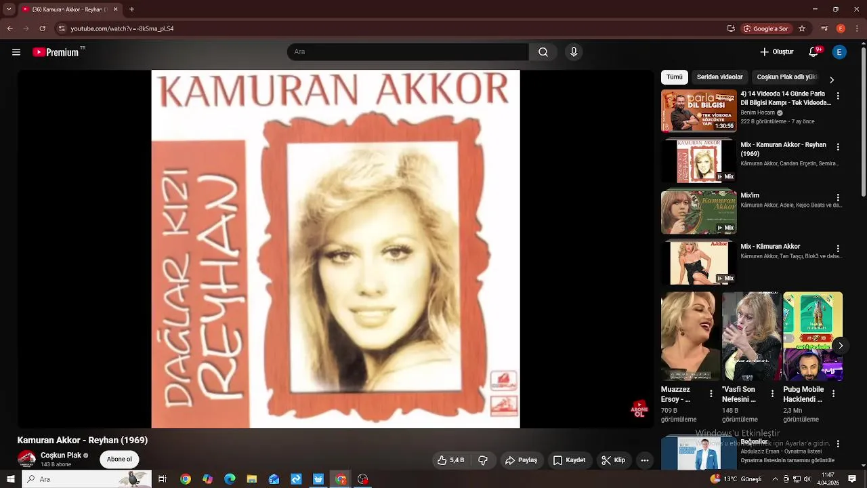Open Muazzez Ersoy short thumbnail
The width and height of the screenshot is (867, 488).
pyautogui.click(x=691, y=336)
